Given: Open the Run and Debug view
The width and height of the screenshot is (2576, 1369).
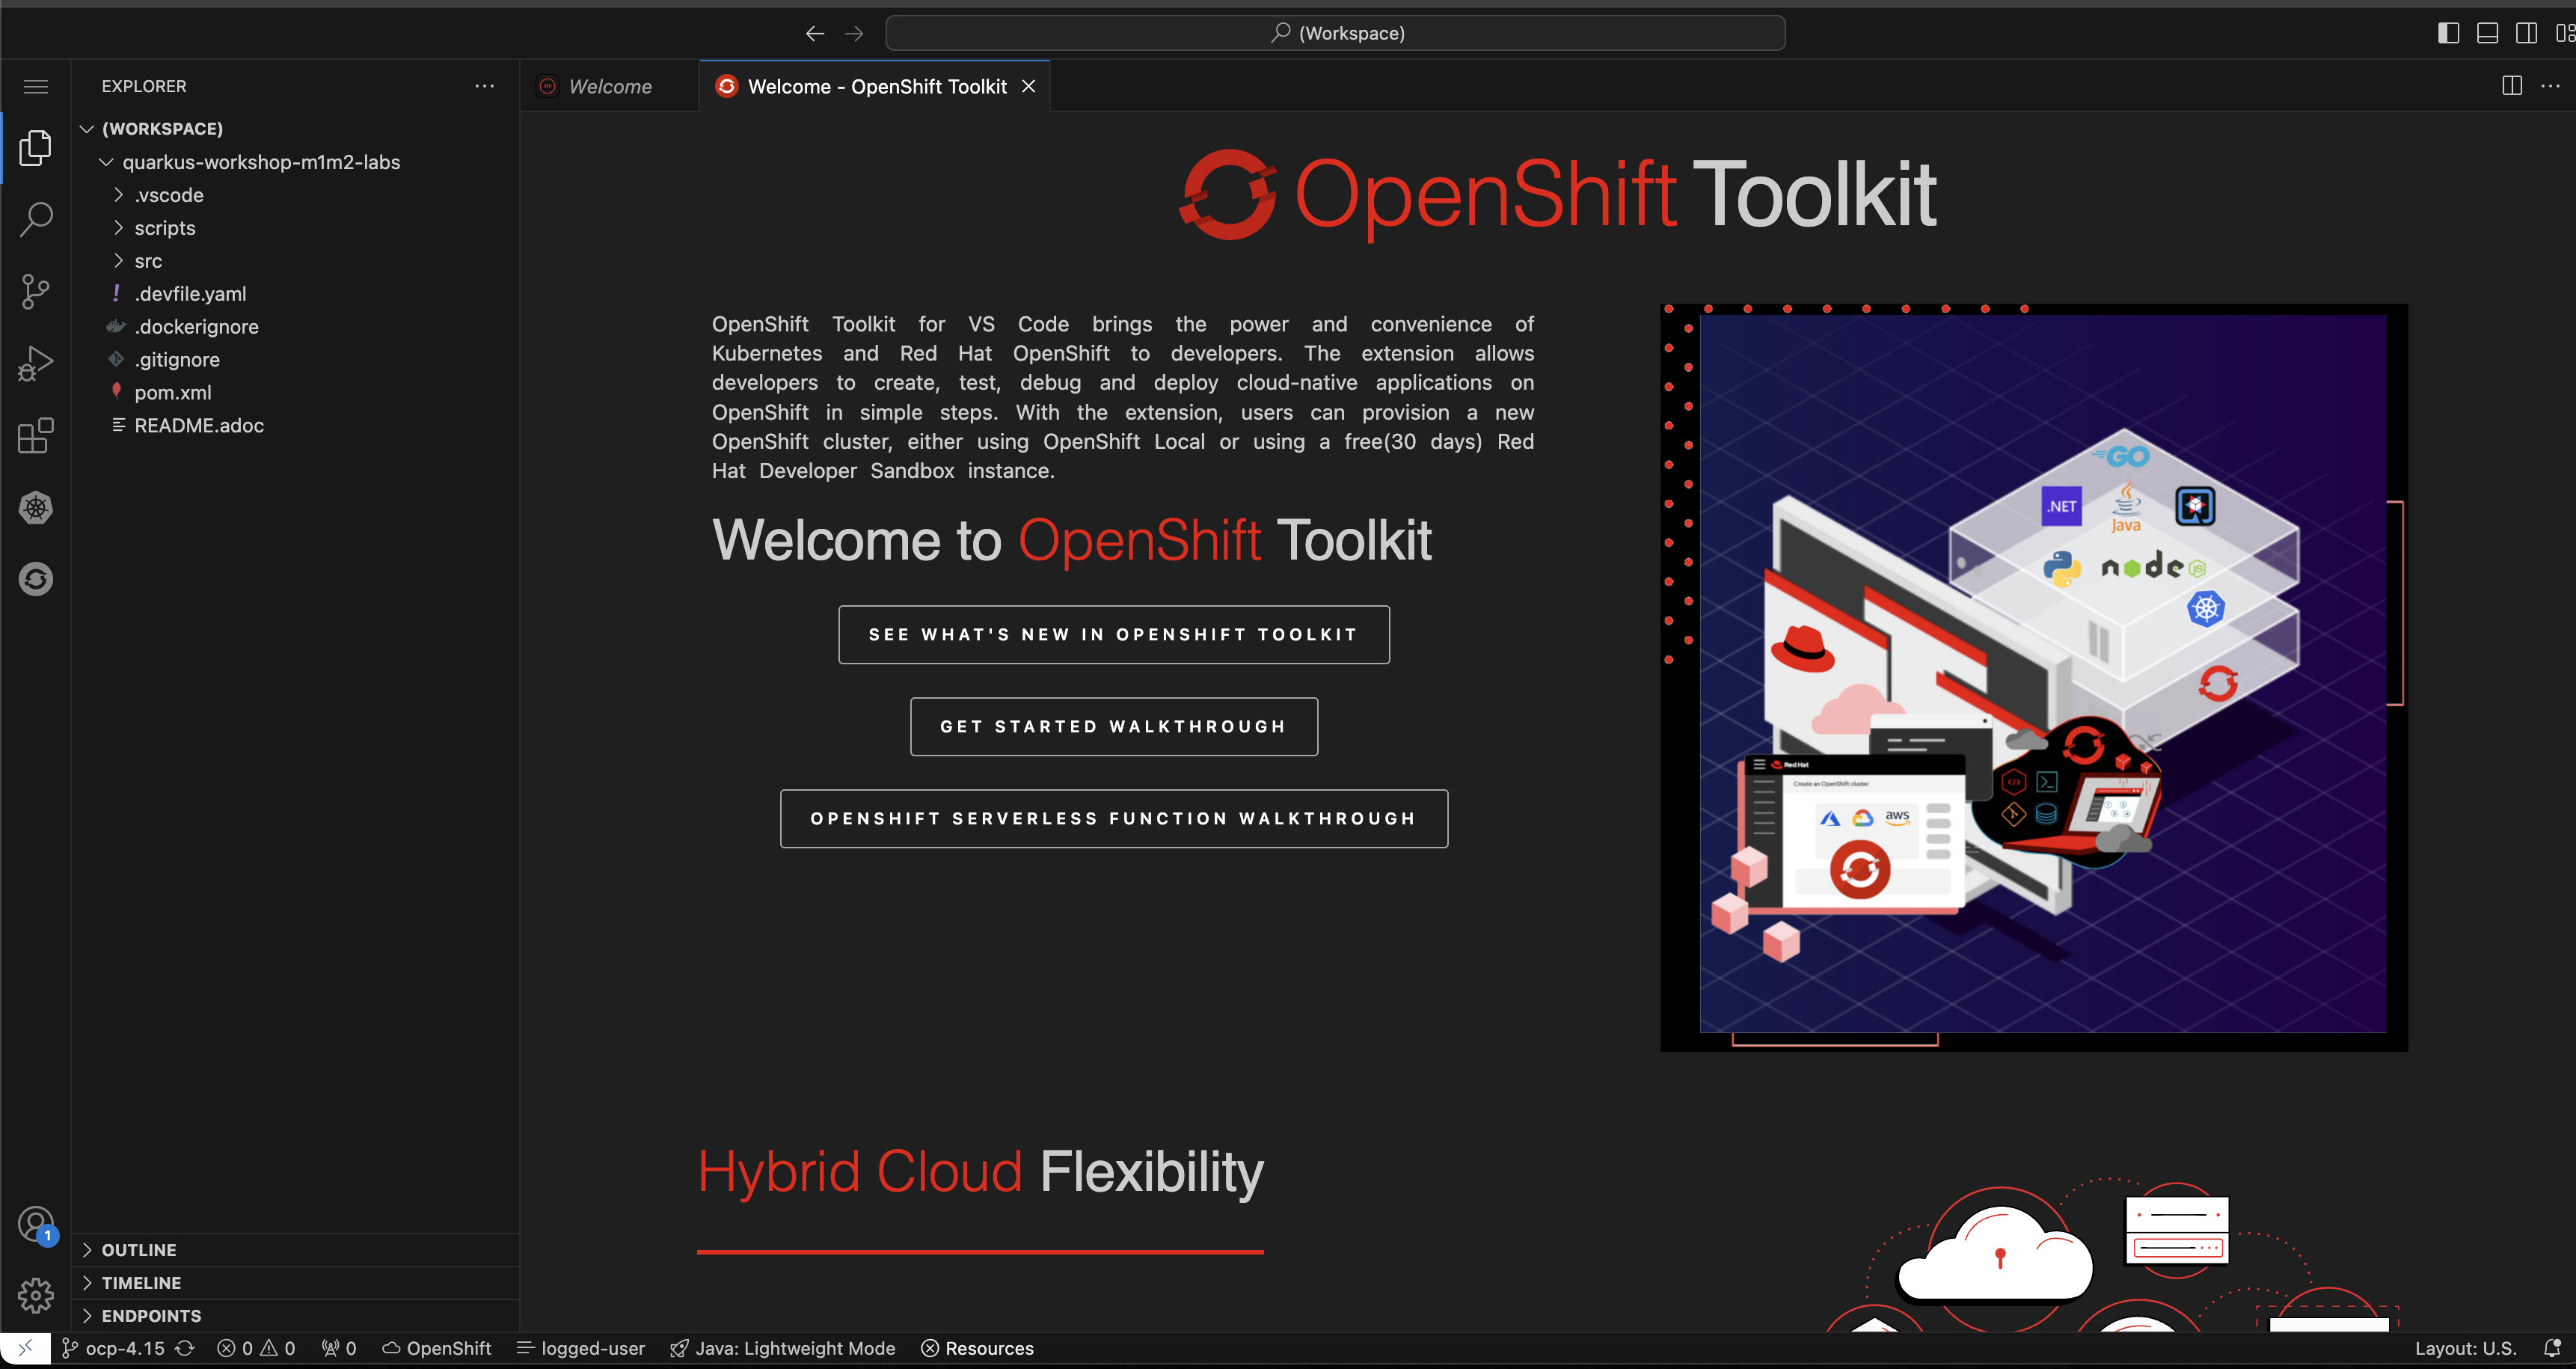Looking at the screenshot, I should [x=36, y=363].
